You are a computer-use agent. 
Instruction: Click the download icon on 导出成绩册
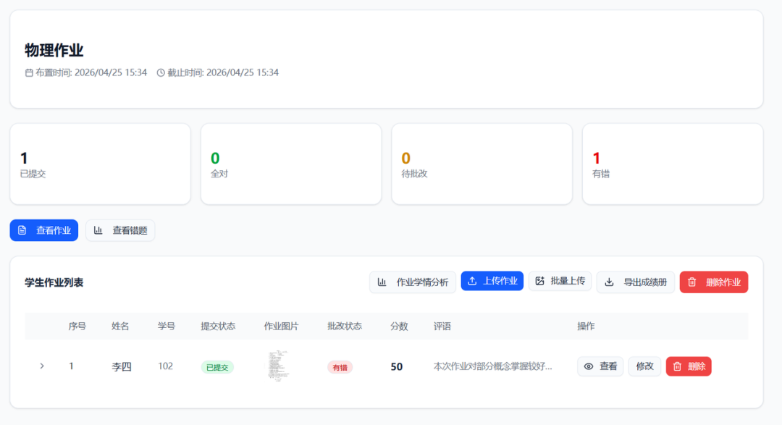pos(609,282)
